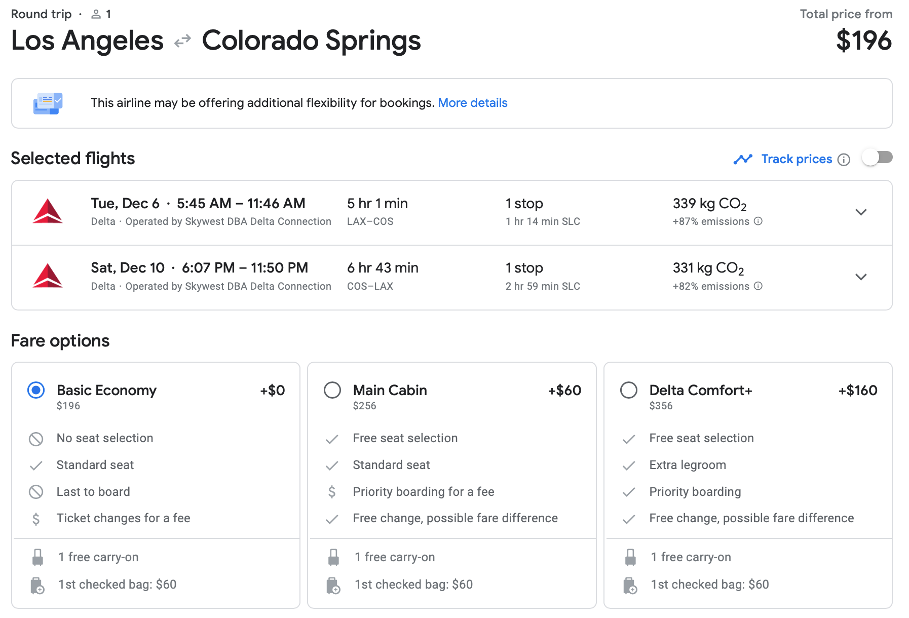Click Delta logo on Dec 6 flight

tap(48, 212)
